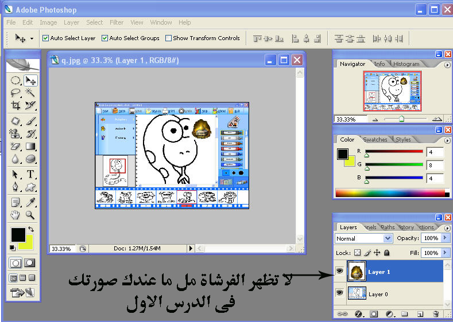The image size is (453, 322).
Task: Enable Show Transform Controls checkbox
Action: [168, 38]
